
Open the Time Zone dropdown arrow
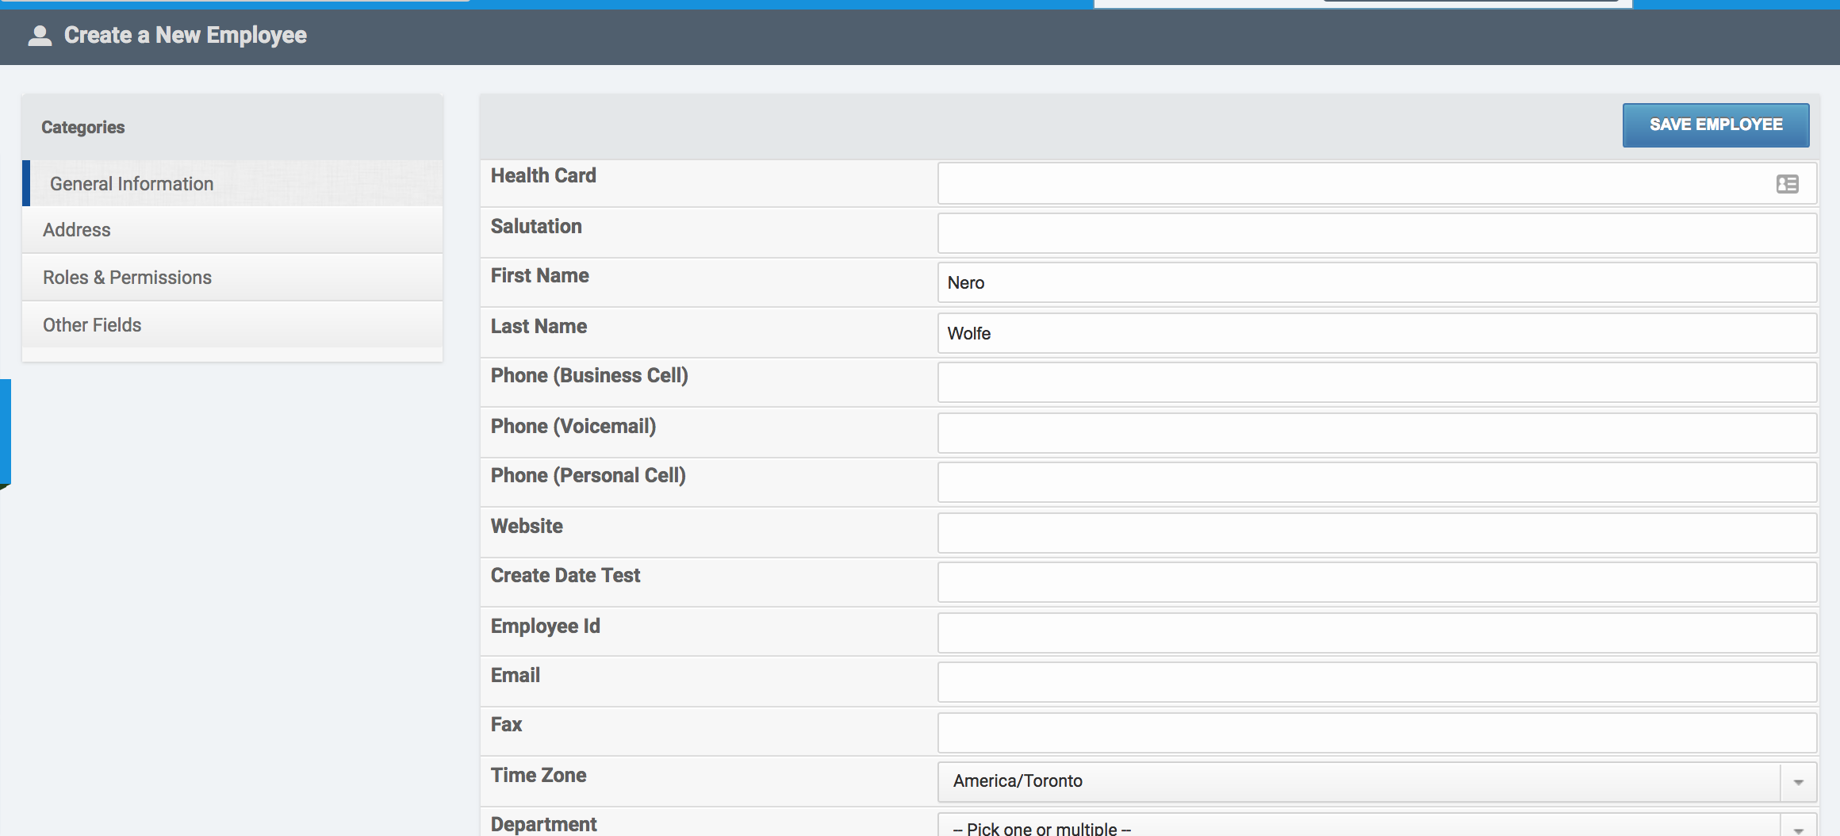[x=1798, y=782]
